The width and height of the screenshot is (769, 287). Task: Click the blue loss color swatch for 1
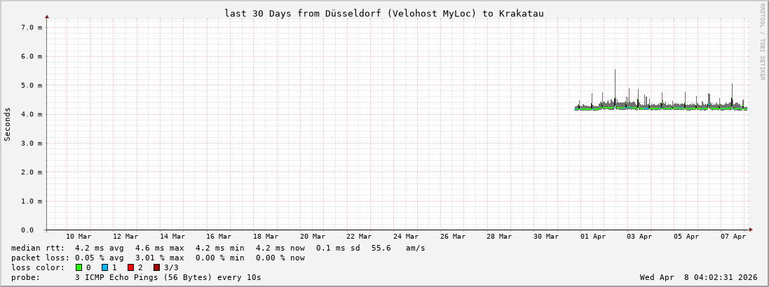(104, 267)
